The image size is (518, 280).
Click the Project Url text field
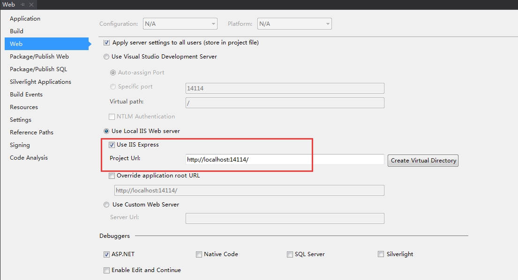tap(285, 160)
